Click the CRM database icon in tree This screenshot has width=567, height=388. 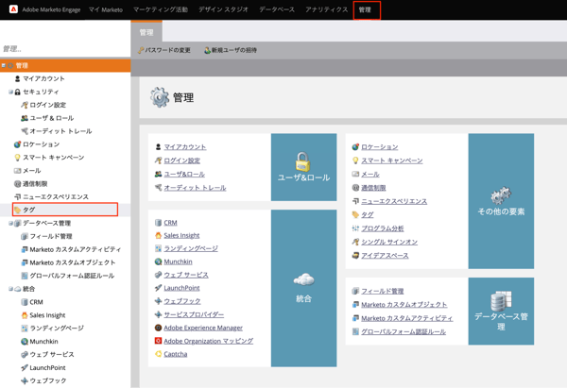click(x=25, y=302)
